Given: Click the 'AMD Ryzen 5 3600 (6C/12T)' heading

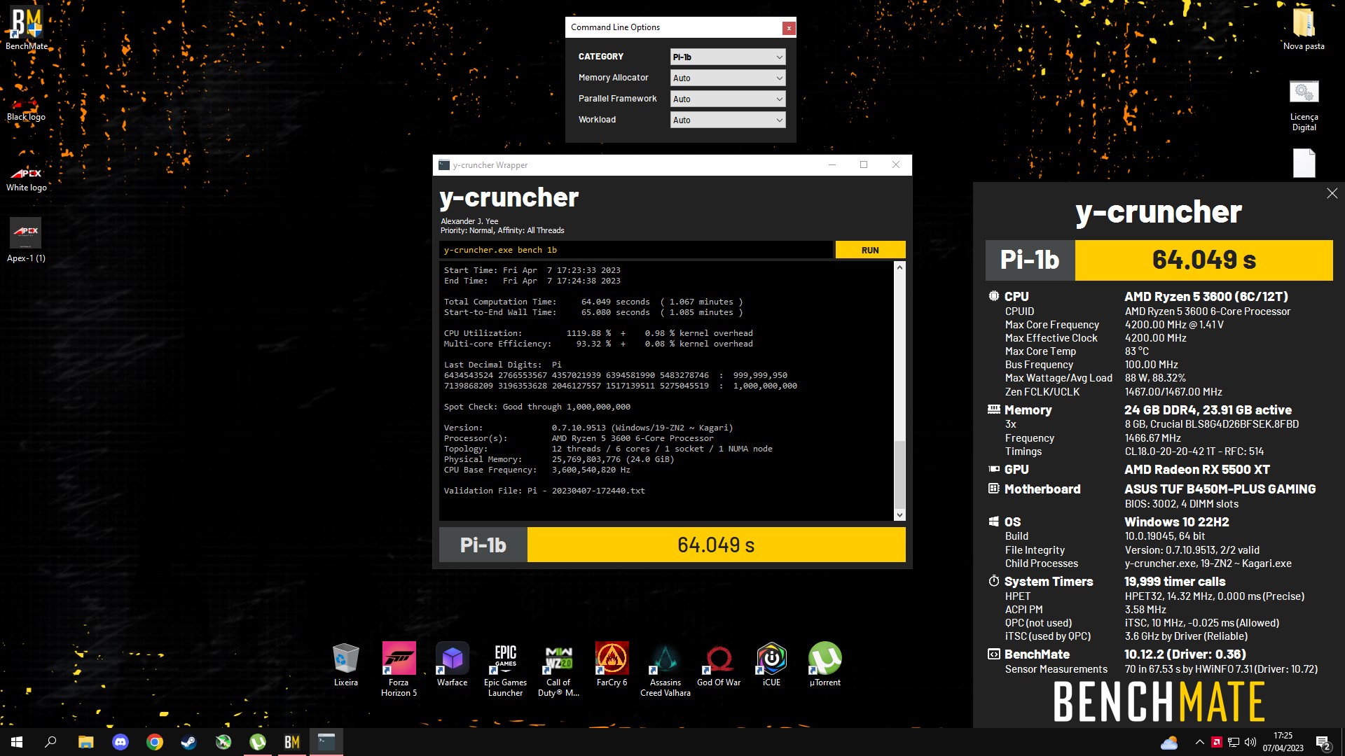Looking at the screenshot, I should pyautogui.click(x=1206, y=297).
